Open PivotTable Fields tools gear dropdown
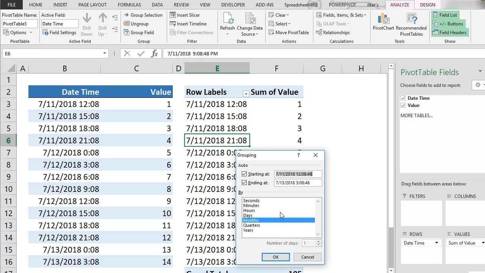 pyautogui.click(x=479, y=85)
